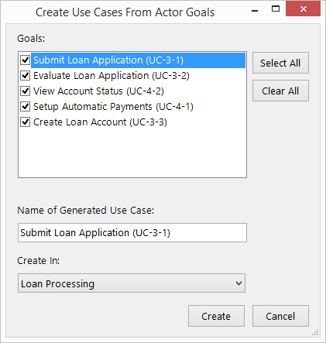Toggle the Setup Automatic Payments checkbox
The image size is (326, 343).
tap(25, 107)
